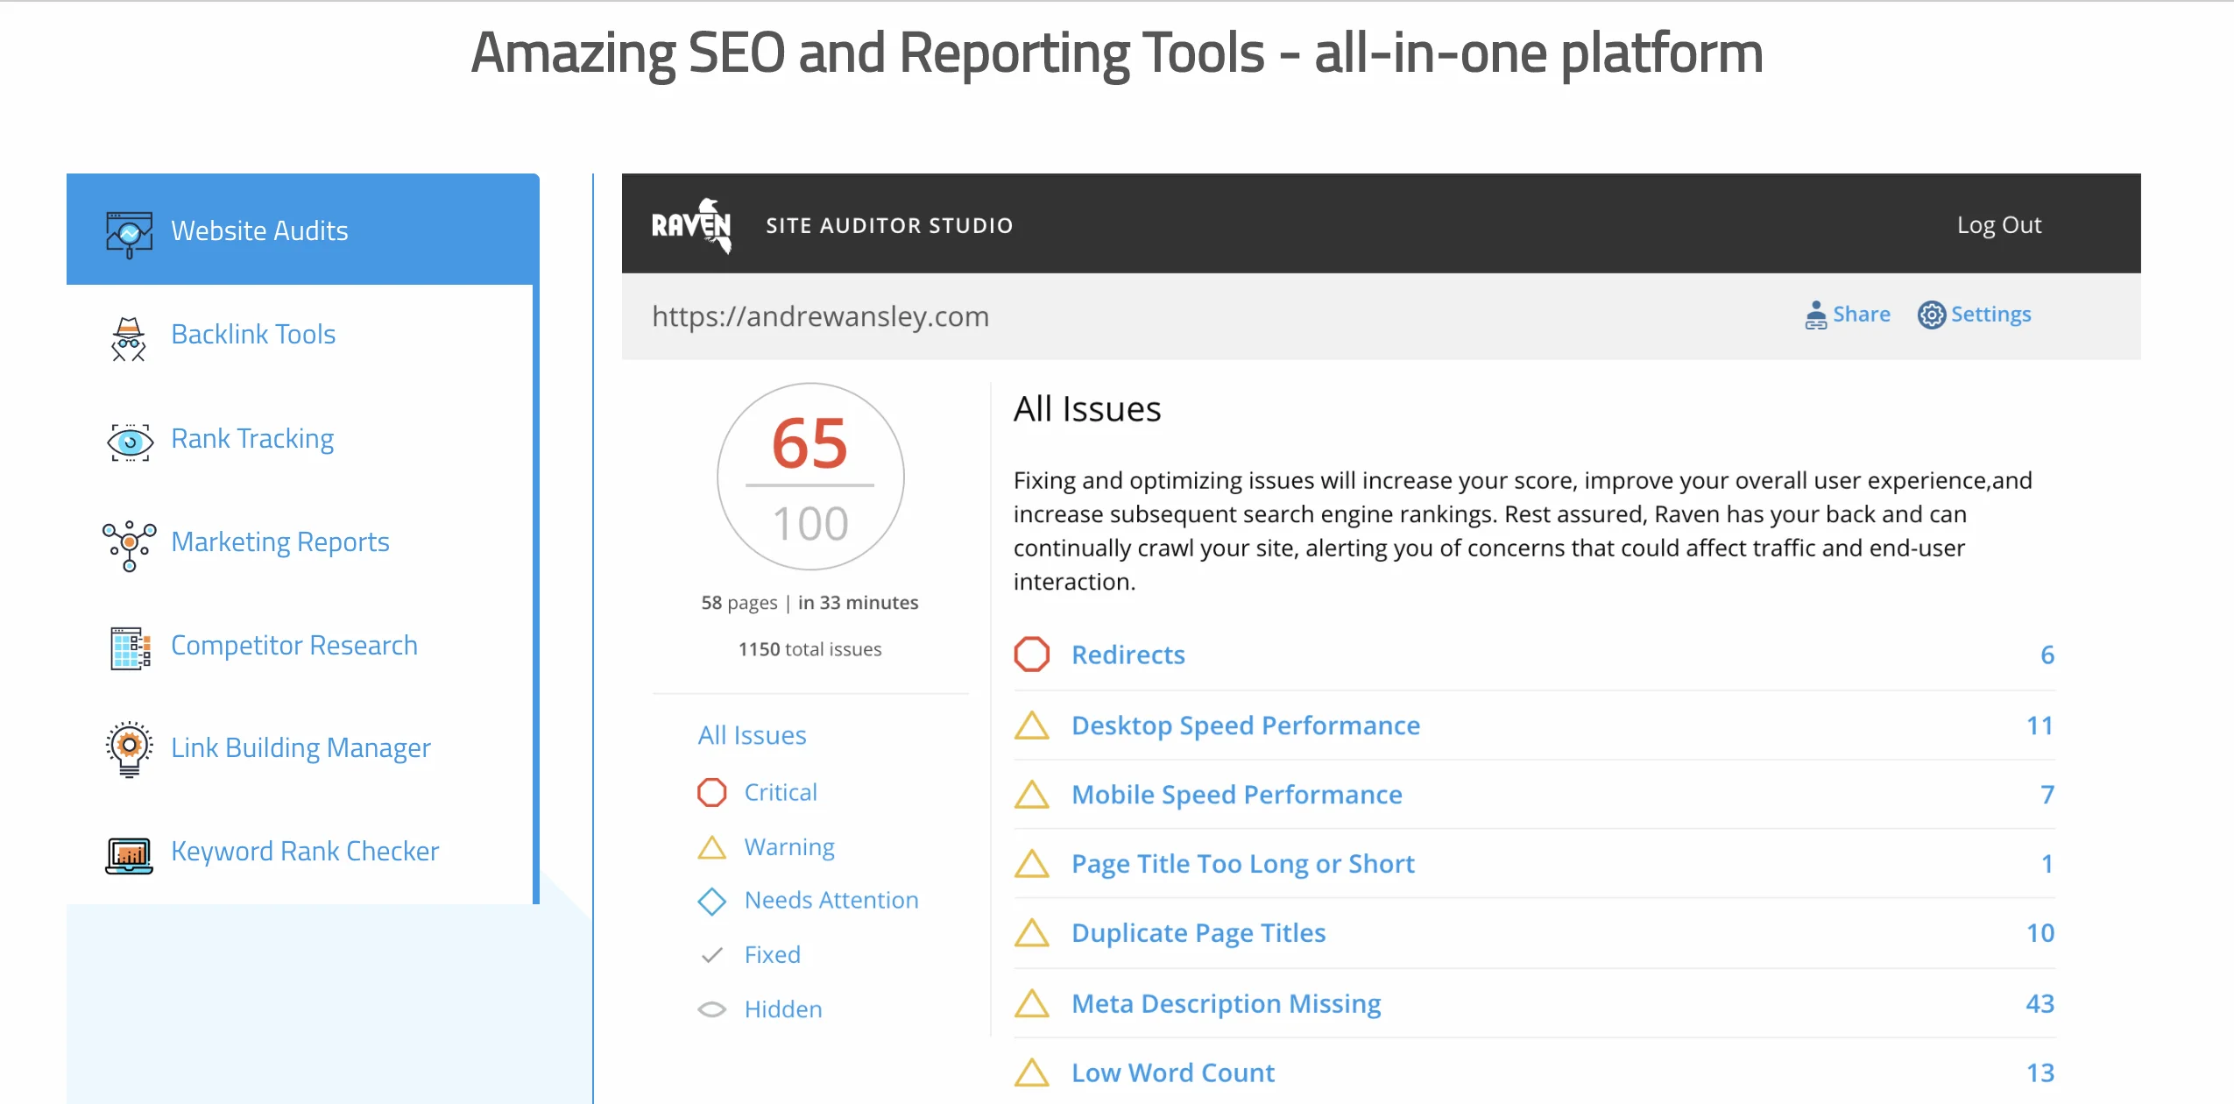Toggle the Fixed issues filter
Image resolution: width=2234 pixels, height=1104 pixels.
coord(771,953)
